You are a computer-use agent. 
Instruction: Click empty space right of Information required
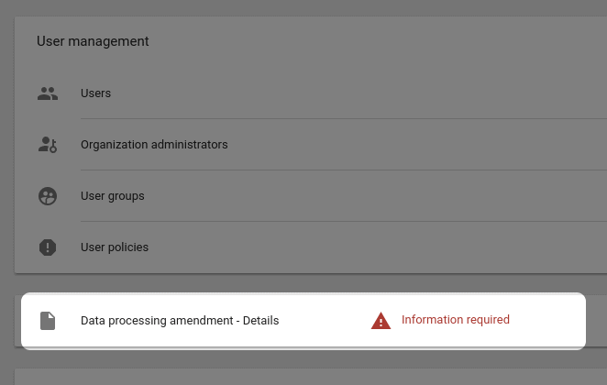pyautogui.click(x=546, y=321)
